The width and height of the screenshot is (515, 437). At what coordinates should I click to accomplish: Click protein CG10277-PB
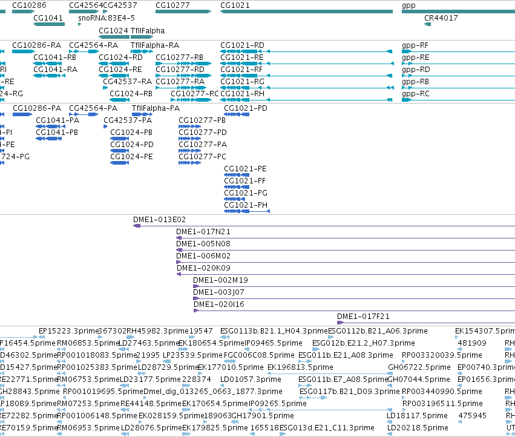coord(202,120)
